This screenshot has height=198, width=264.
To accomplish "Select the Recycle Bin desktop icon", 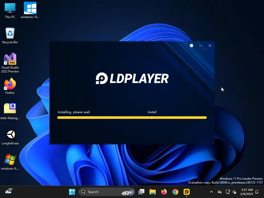I will pyautogui.click(x=10, y=36).
